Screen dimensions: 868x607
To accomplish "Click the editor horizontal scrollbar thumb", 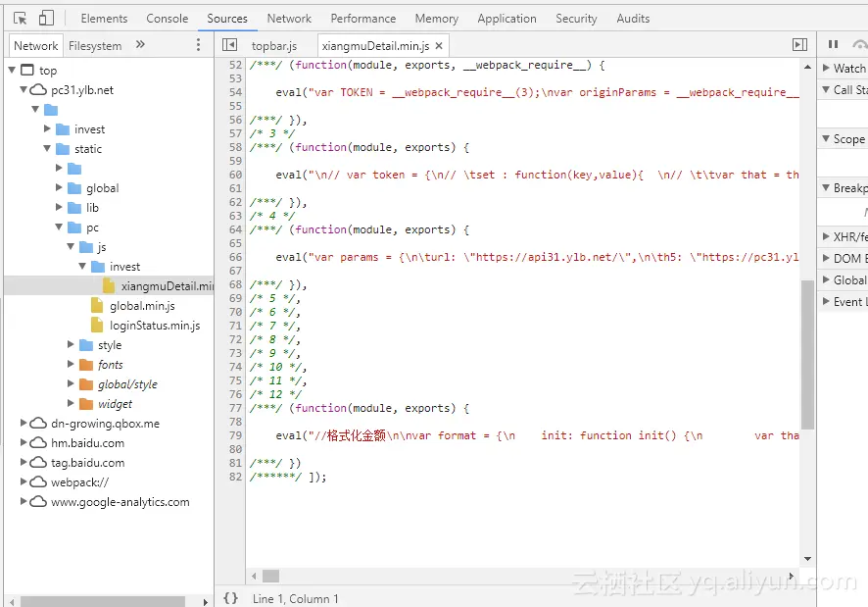I will pyautogui.click(x=270, y=576).
